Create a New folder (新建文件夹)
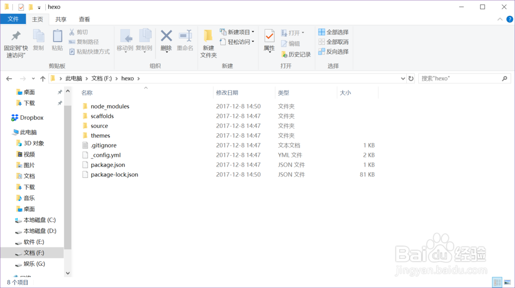 coord(209,43)
